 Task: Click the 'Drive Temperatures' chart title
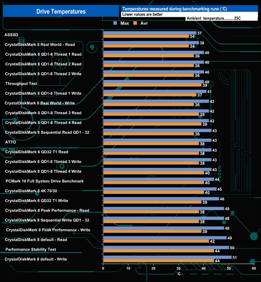(x=61, y=11)
